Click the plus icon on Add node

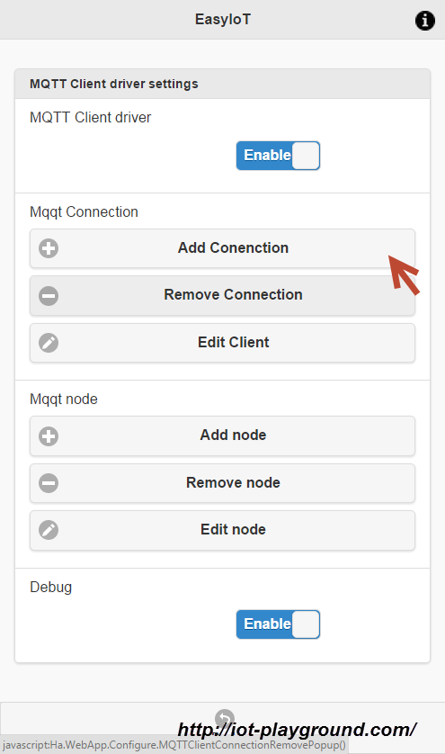click(x=49, y=436)
